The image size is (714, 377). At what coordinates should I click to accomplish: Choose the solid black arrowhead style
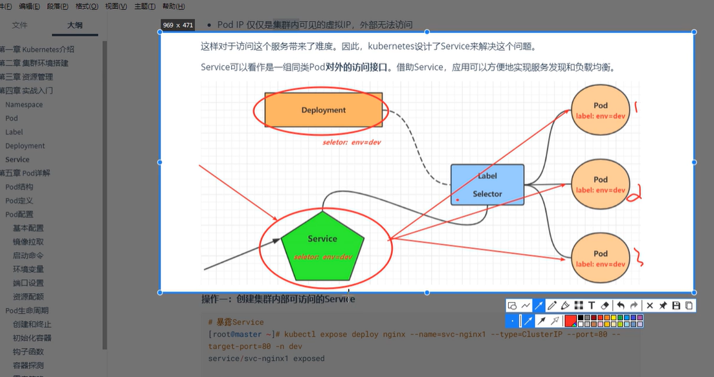[541, 321]
